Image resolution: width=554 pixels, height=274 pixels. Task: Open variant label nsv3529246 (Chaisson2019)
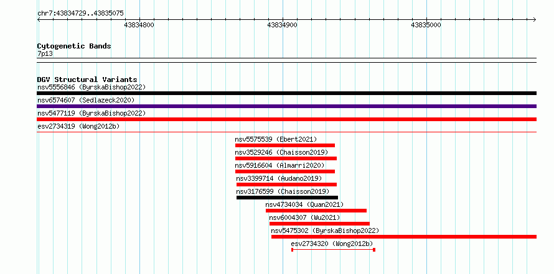tap(281, 152)
